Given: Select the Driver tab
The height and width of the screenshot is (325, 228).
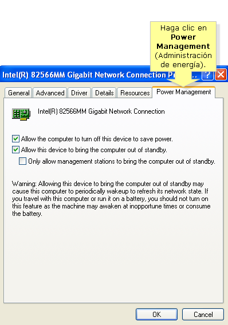Looking at the screenshot, I should point(79,92).
